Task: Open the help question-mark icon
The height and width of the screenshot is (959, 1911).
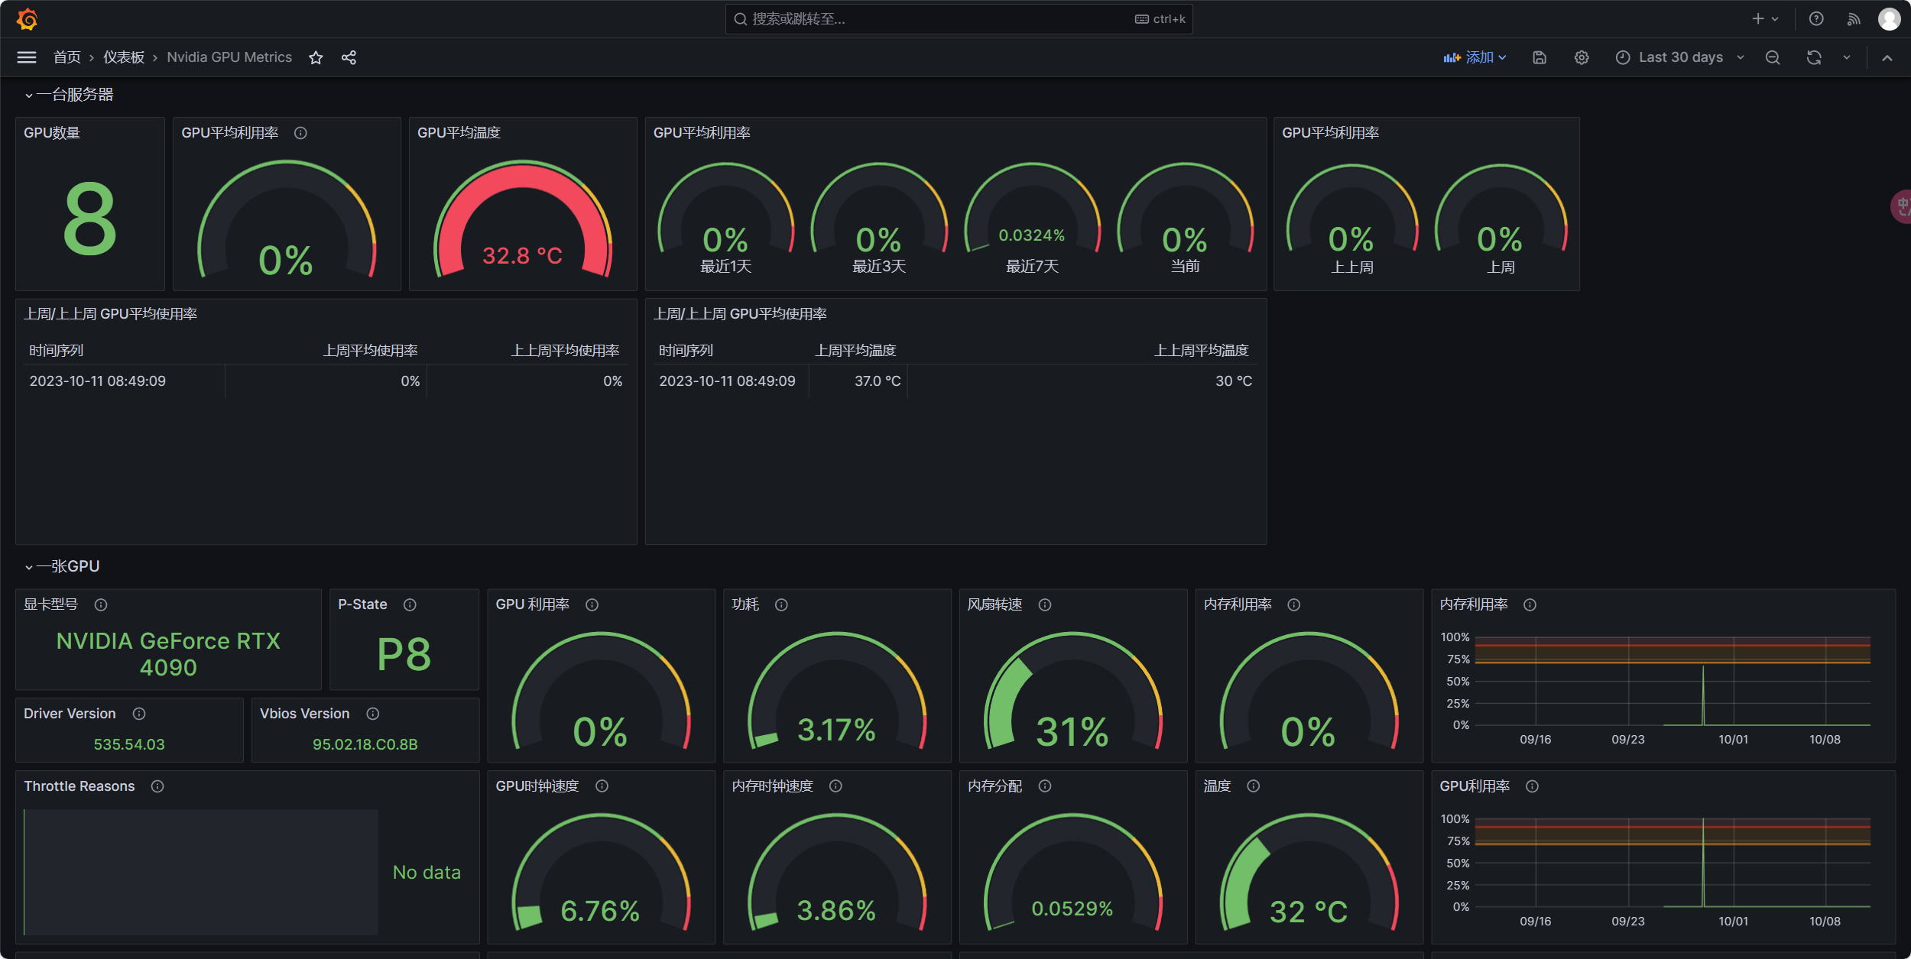Action: click(x=1816, y=19)
